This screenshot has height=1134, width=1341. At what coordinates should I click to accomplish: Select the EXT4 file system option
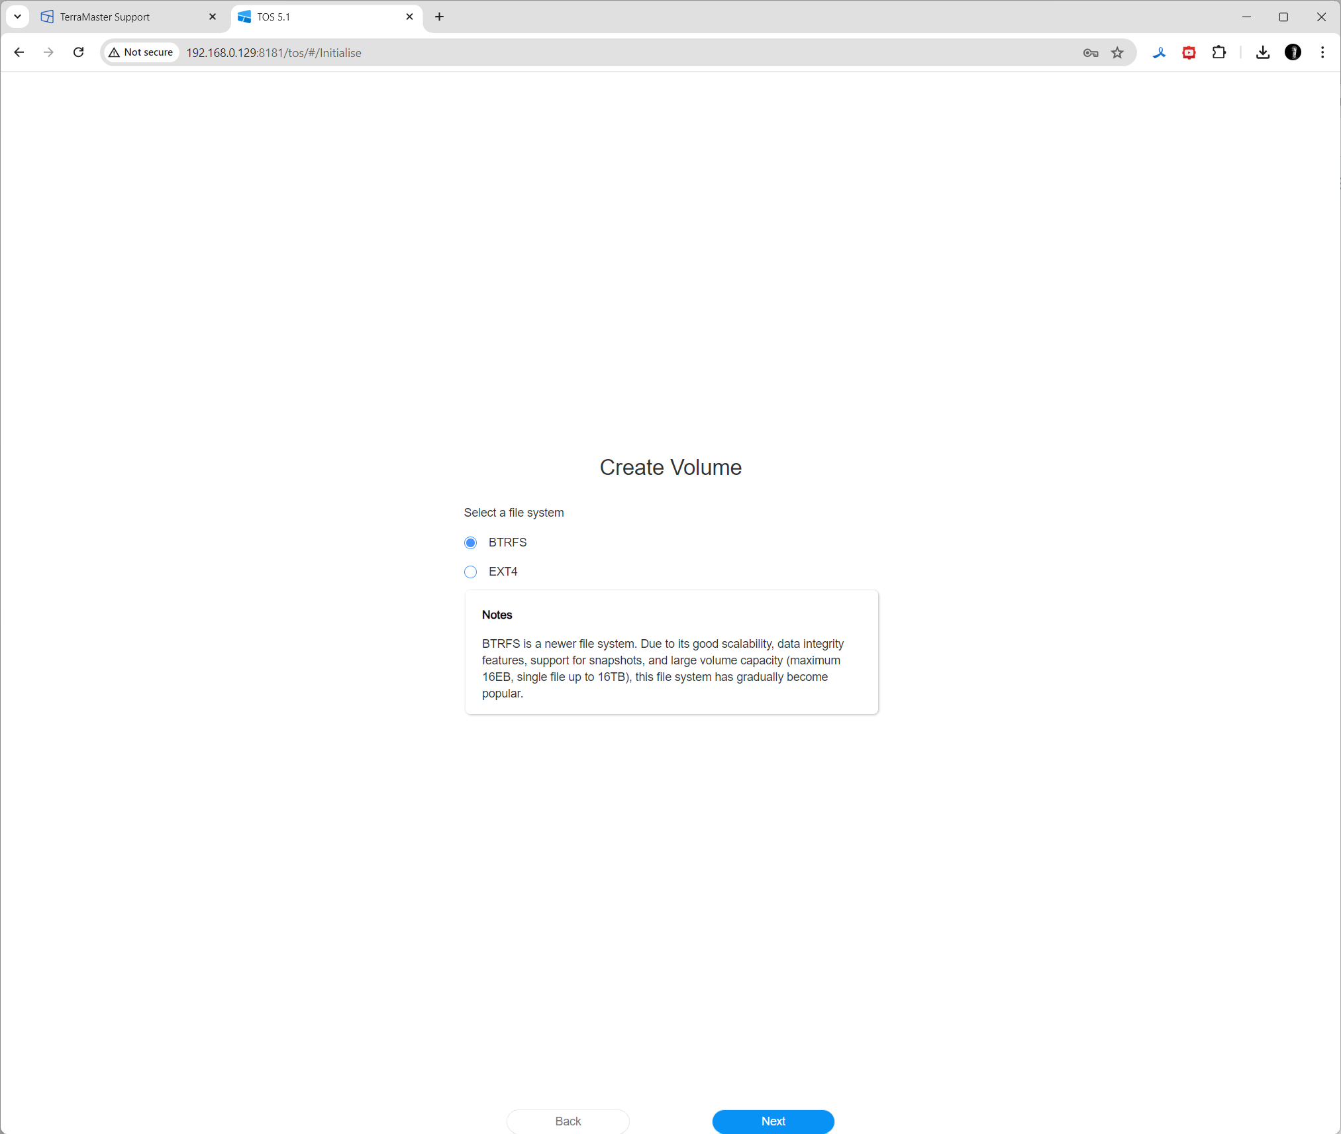(x=470, y=572)
